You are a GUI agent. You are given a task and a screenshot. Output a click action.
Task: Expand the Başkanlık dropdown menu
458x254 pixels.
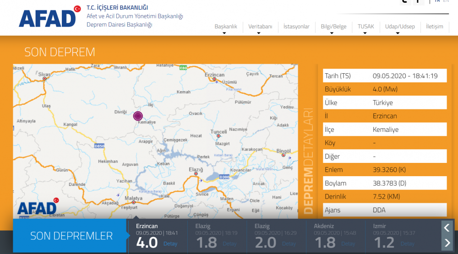pyautogui.click(x=226, y=27)
